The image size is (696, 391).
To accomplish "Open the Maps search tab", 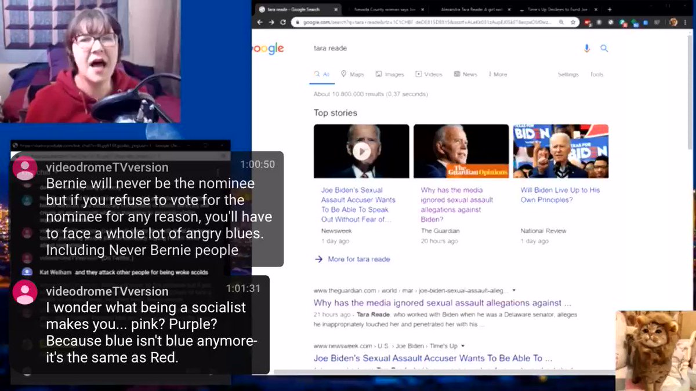I will pos(353,75).
